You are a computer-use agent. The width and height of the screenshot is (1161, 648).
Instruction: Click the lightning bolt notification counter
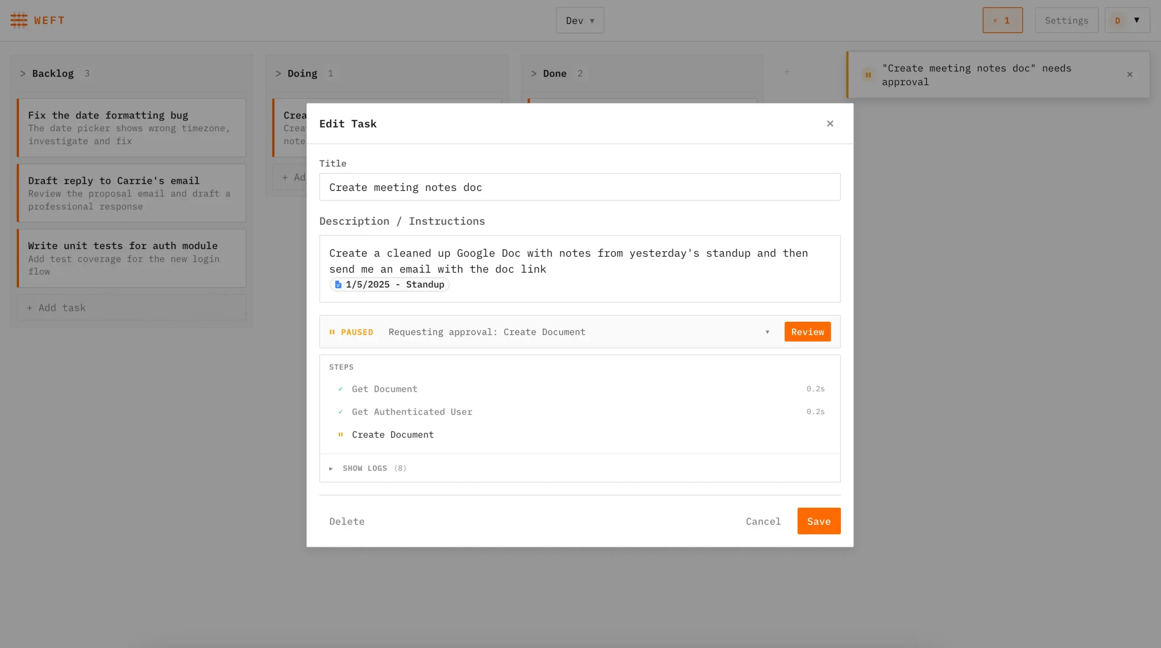click(1002, 20)
